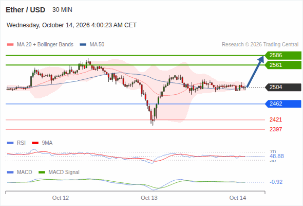
Task: Click the red 2397 support level label
Action: (x=276, y=129)
